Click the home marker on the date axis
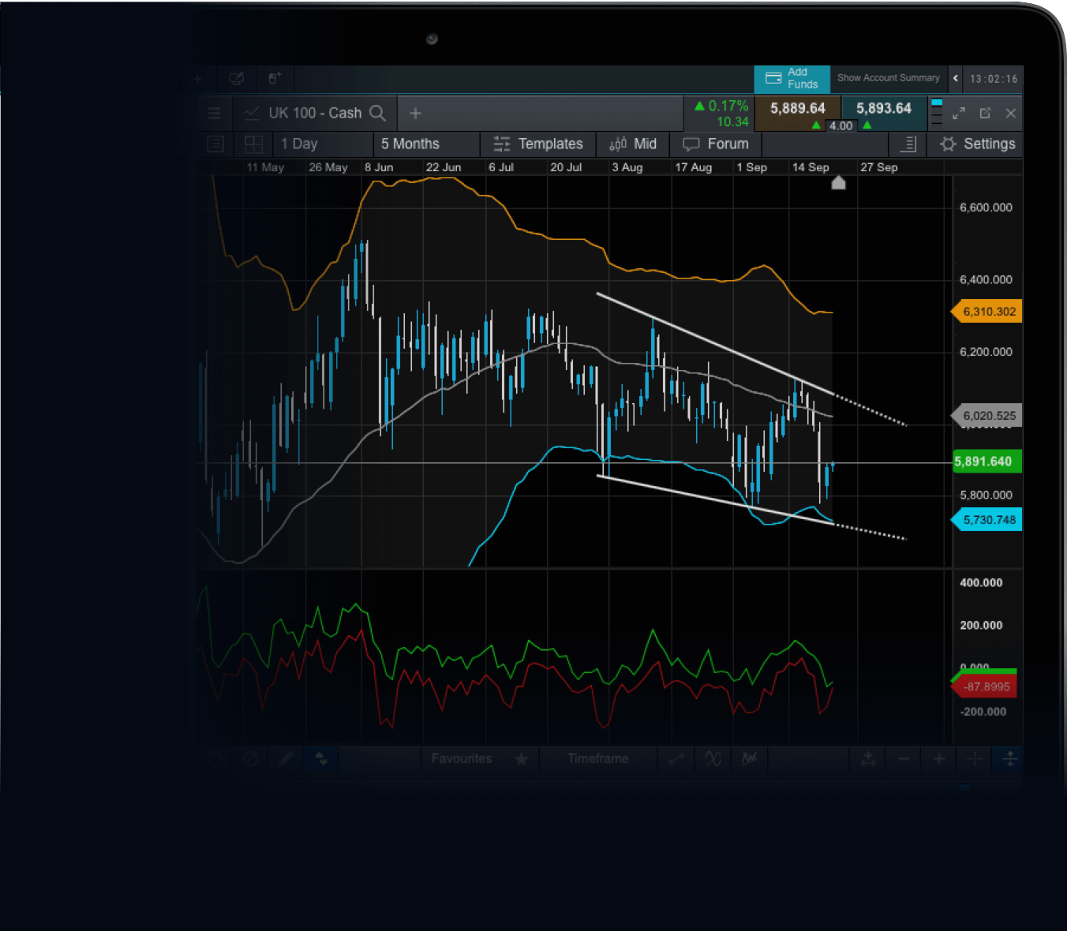 pyautogui.click(x=838, y=183)
